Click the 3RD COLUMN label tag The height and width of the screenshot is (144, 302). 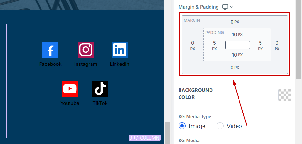145,138
